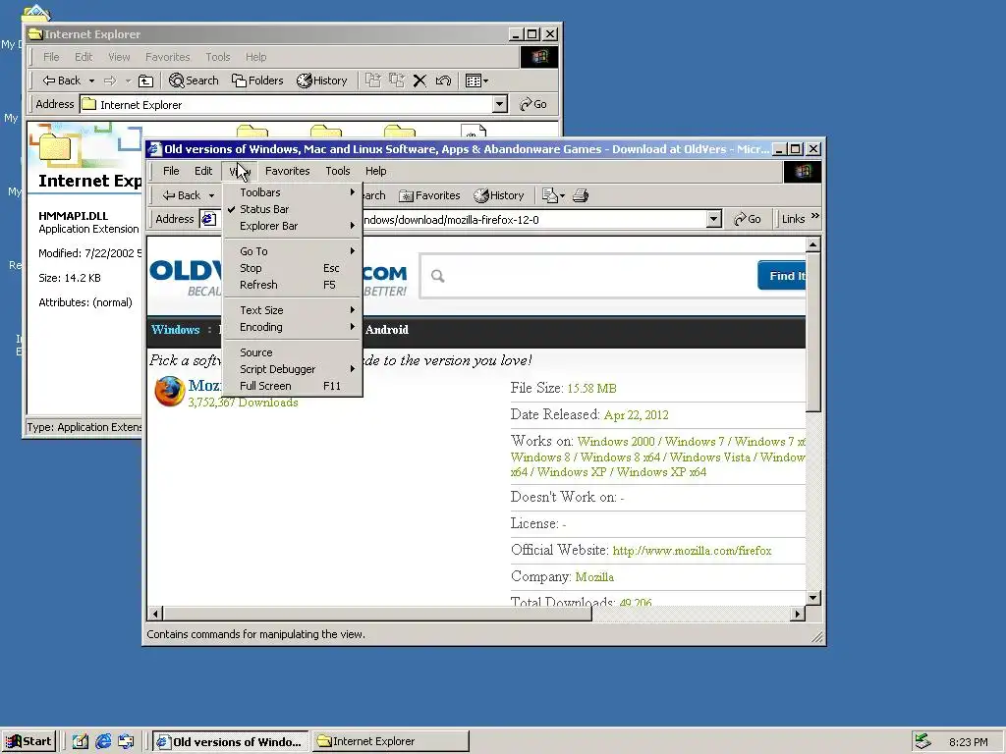
Task: Click the Windows XP link
Action: click(572, 472)
